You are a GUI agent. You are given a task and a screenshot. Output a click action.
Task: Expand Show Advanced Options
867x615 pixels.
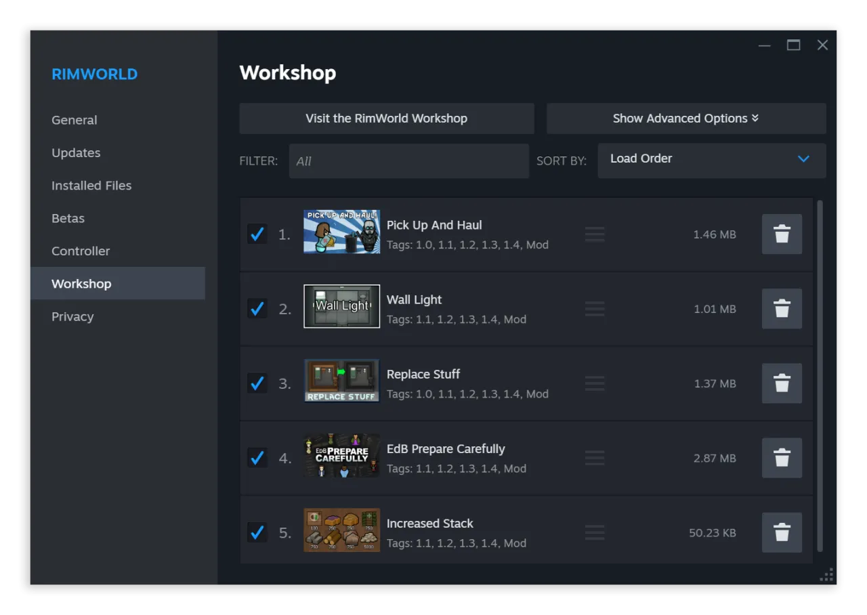(685, 118)
